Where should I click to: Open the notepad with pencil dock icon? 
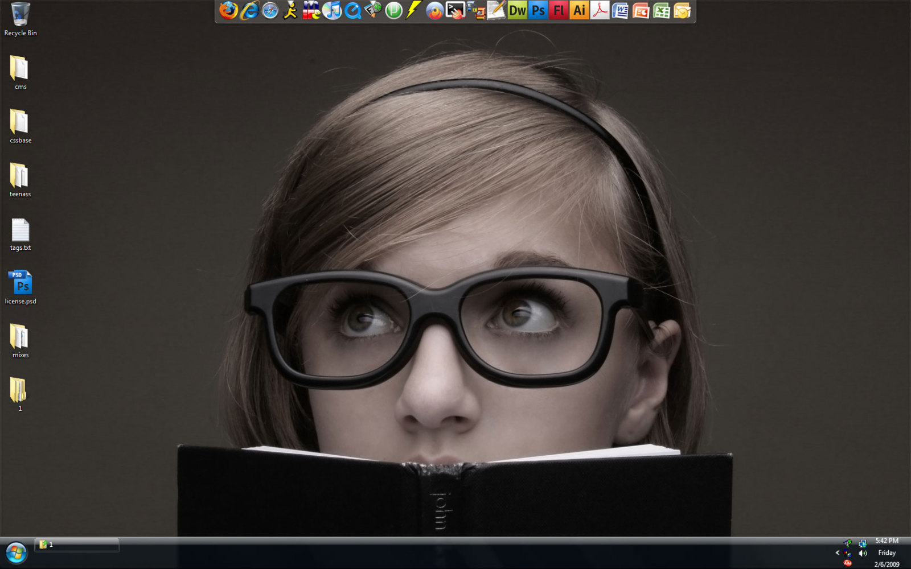[x=496, y=10]
